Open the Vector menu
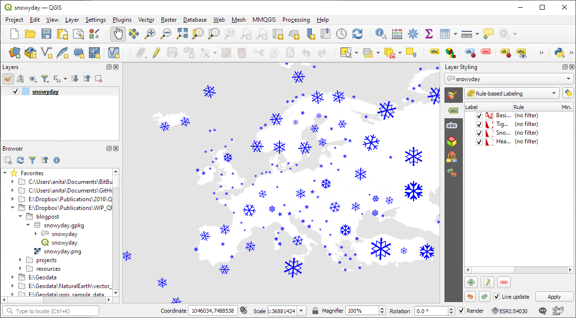 (x=146, y=20)
